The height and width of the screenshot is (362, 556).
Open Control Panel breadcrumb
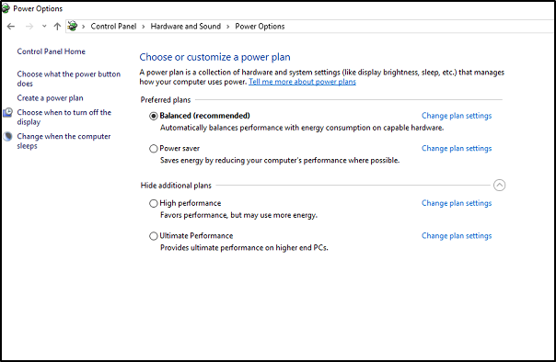[113, 27]
